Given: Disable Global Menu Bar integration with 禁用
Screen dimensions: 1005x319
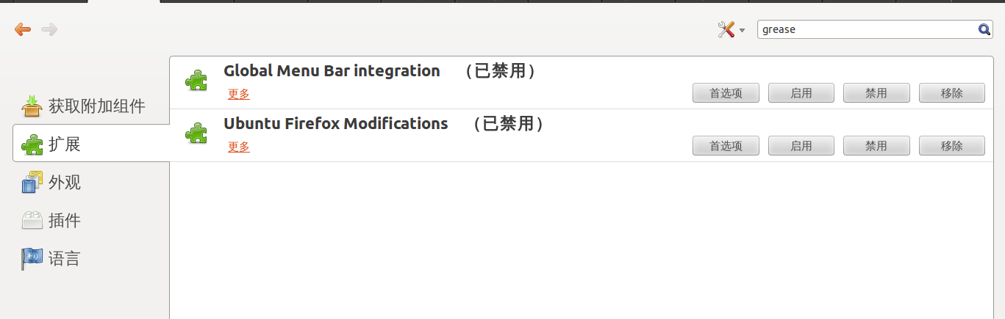Looking at the screenshot, I should tap(876, 93).
